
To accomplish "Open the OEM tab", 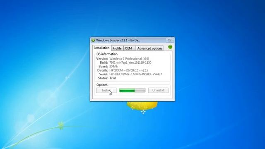I will click(x=130, y=48).
